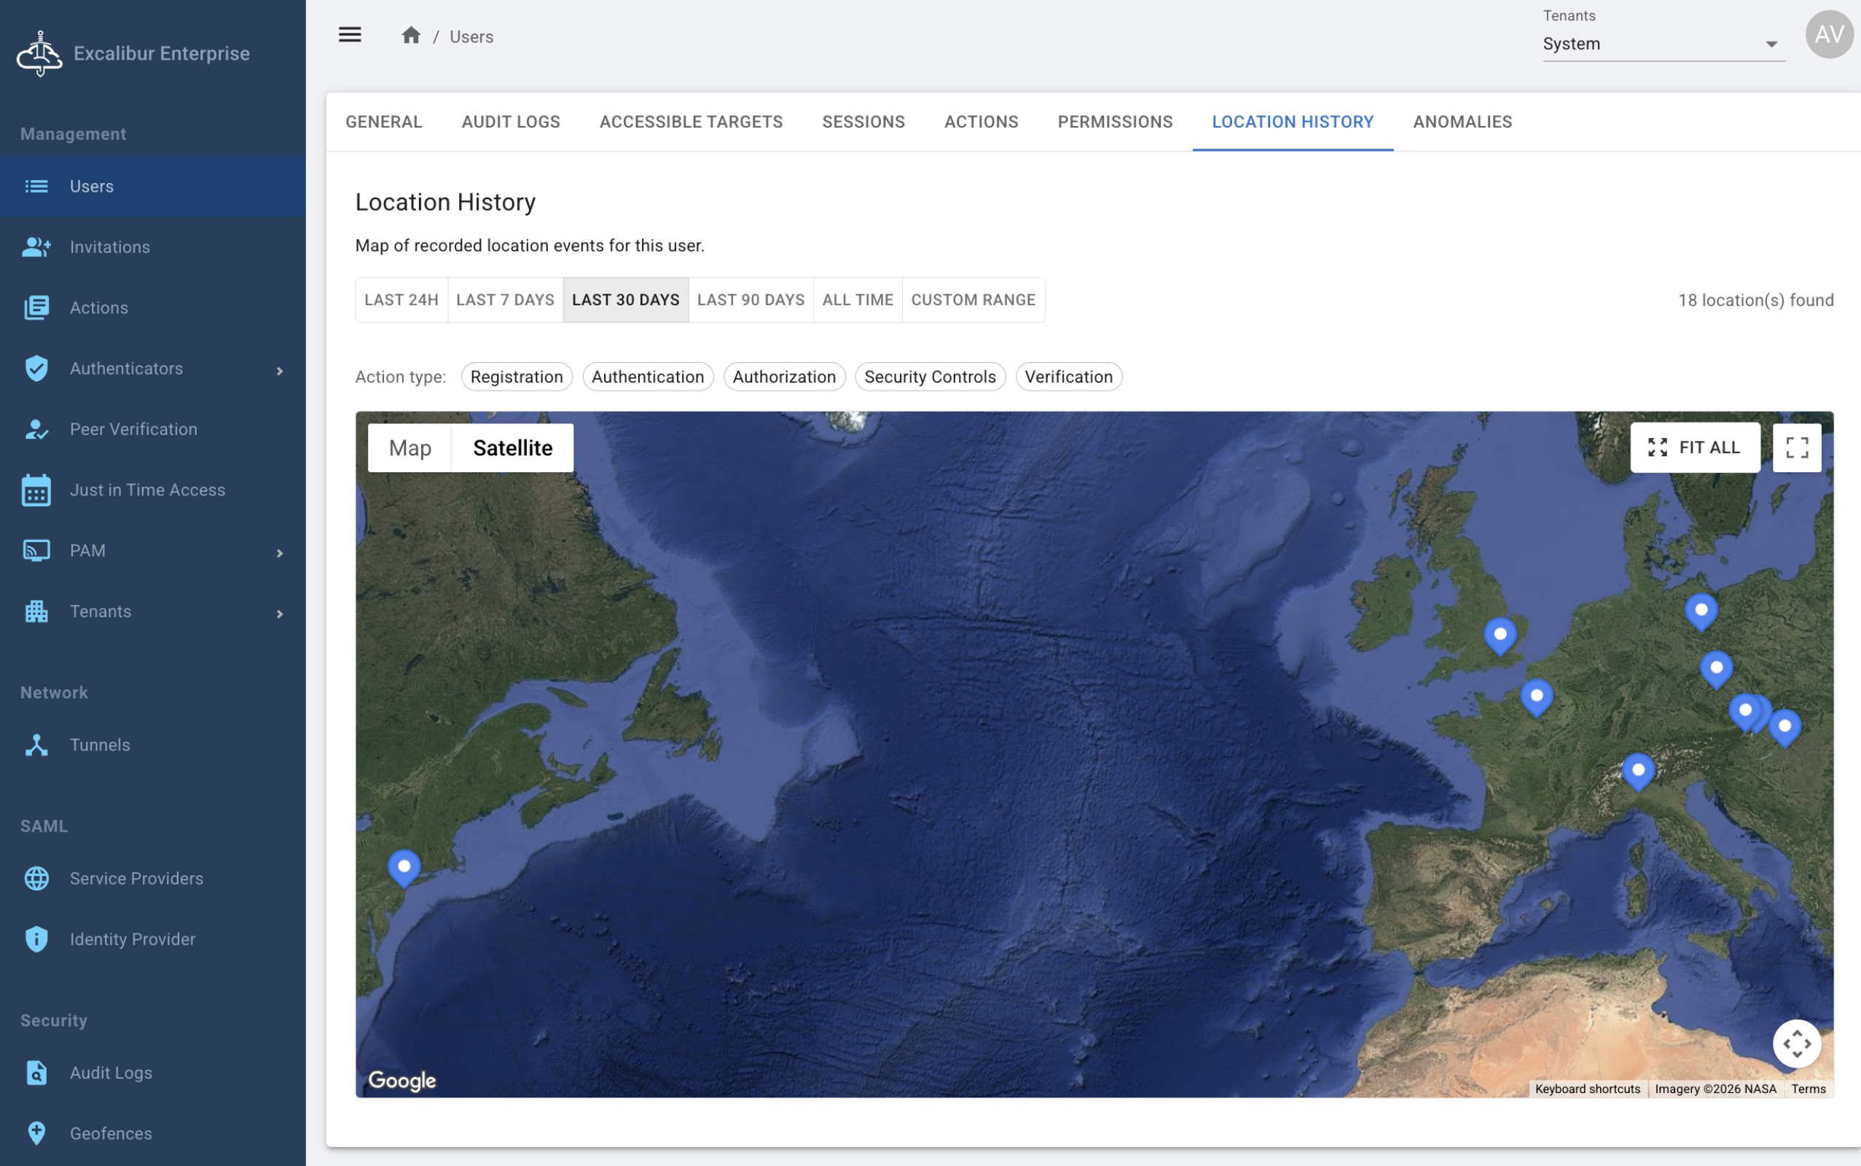This screenshot has width=1861, height=1166.
Task: Open Just in Time Access page
Action: coord(147,490)
